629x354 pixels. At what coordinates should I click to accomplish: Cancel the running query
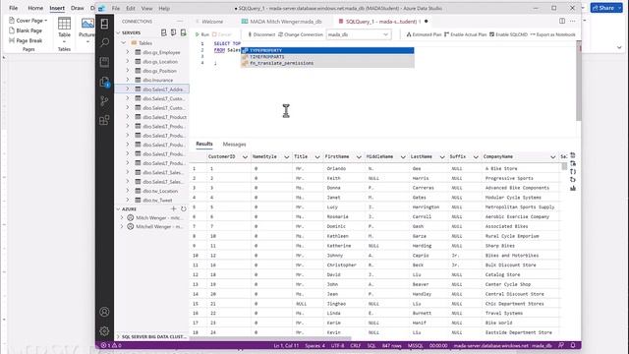pyautogui.click(x=222, y=34)
